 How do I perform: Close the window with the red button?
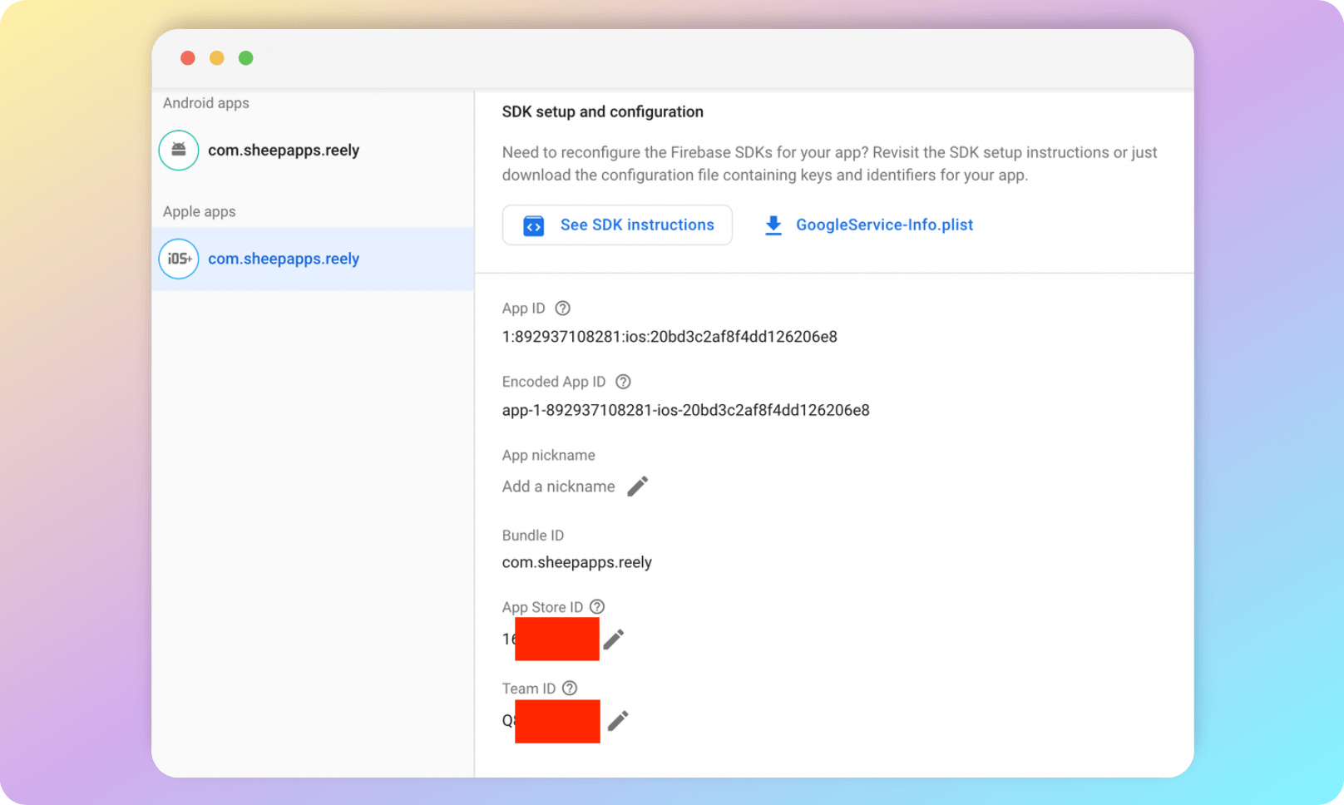point(188,58)
